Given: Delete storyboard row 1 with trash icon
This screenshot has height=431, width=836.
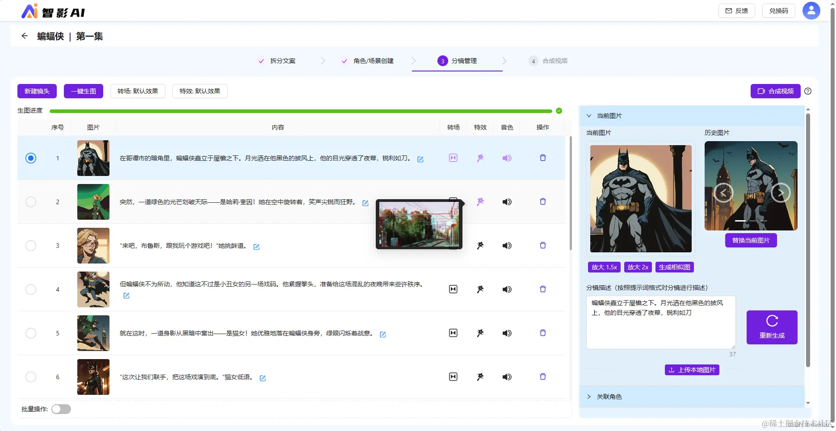Looking at the screenshot, I should [543, 158].
